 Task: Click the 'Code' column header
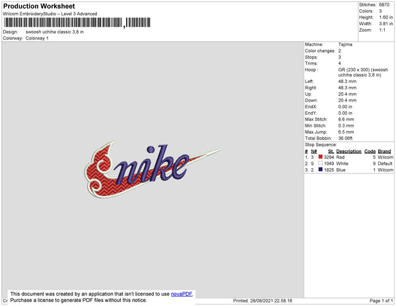pyautogui.click(x=370, y=151)
